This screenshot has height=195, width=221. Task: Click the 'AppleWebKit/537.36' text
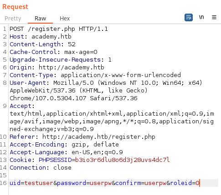coord(42,91)
